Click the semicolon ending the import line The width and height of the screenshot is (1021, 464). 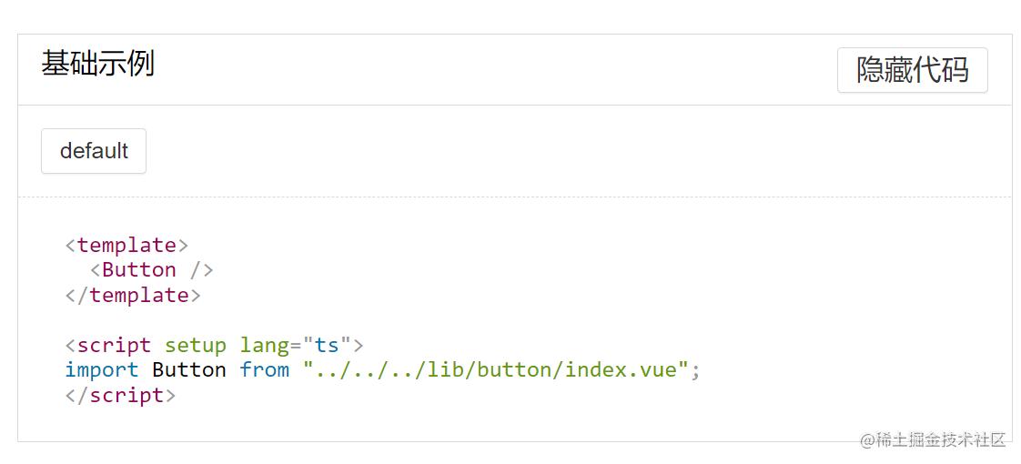point(696,371)
